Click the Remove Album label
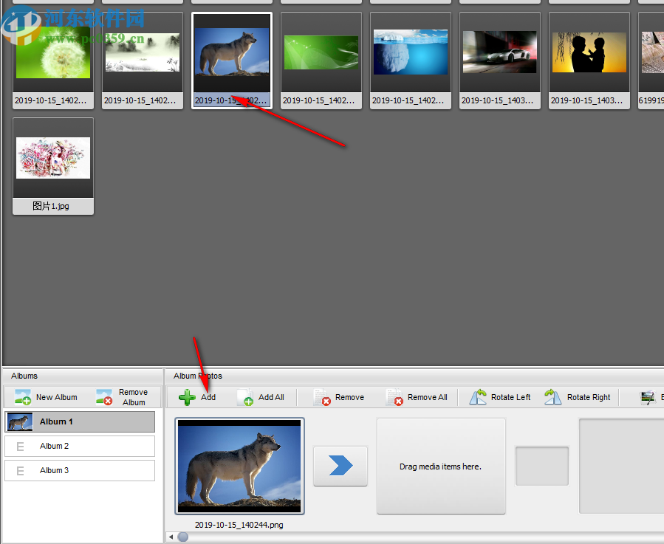The height and width of the screenshot is (544, 664). tap(134, 397)
